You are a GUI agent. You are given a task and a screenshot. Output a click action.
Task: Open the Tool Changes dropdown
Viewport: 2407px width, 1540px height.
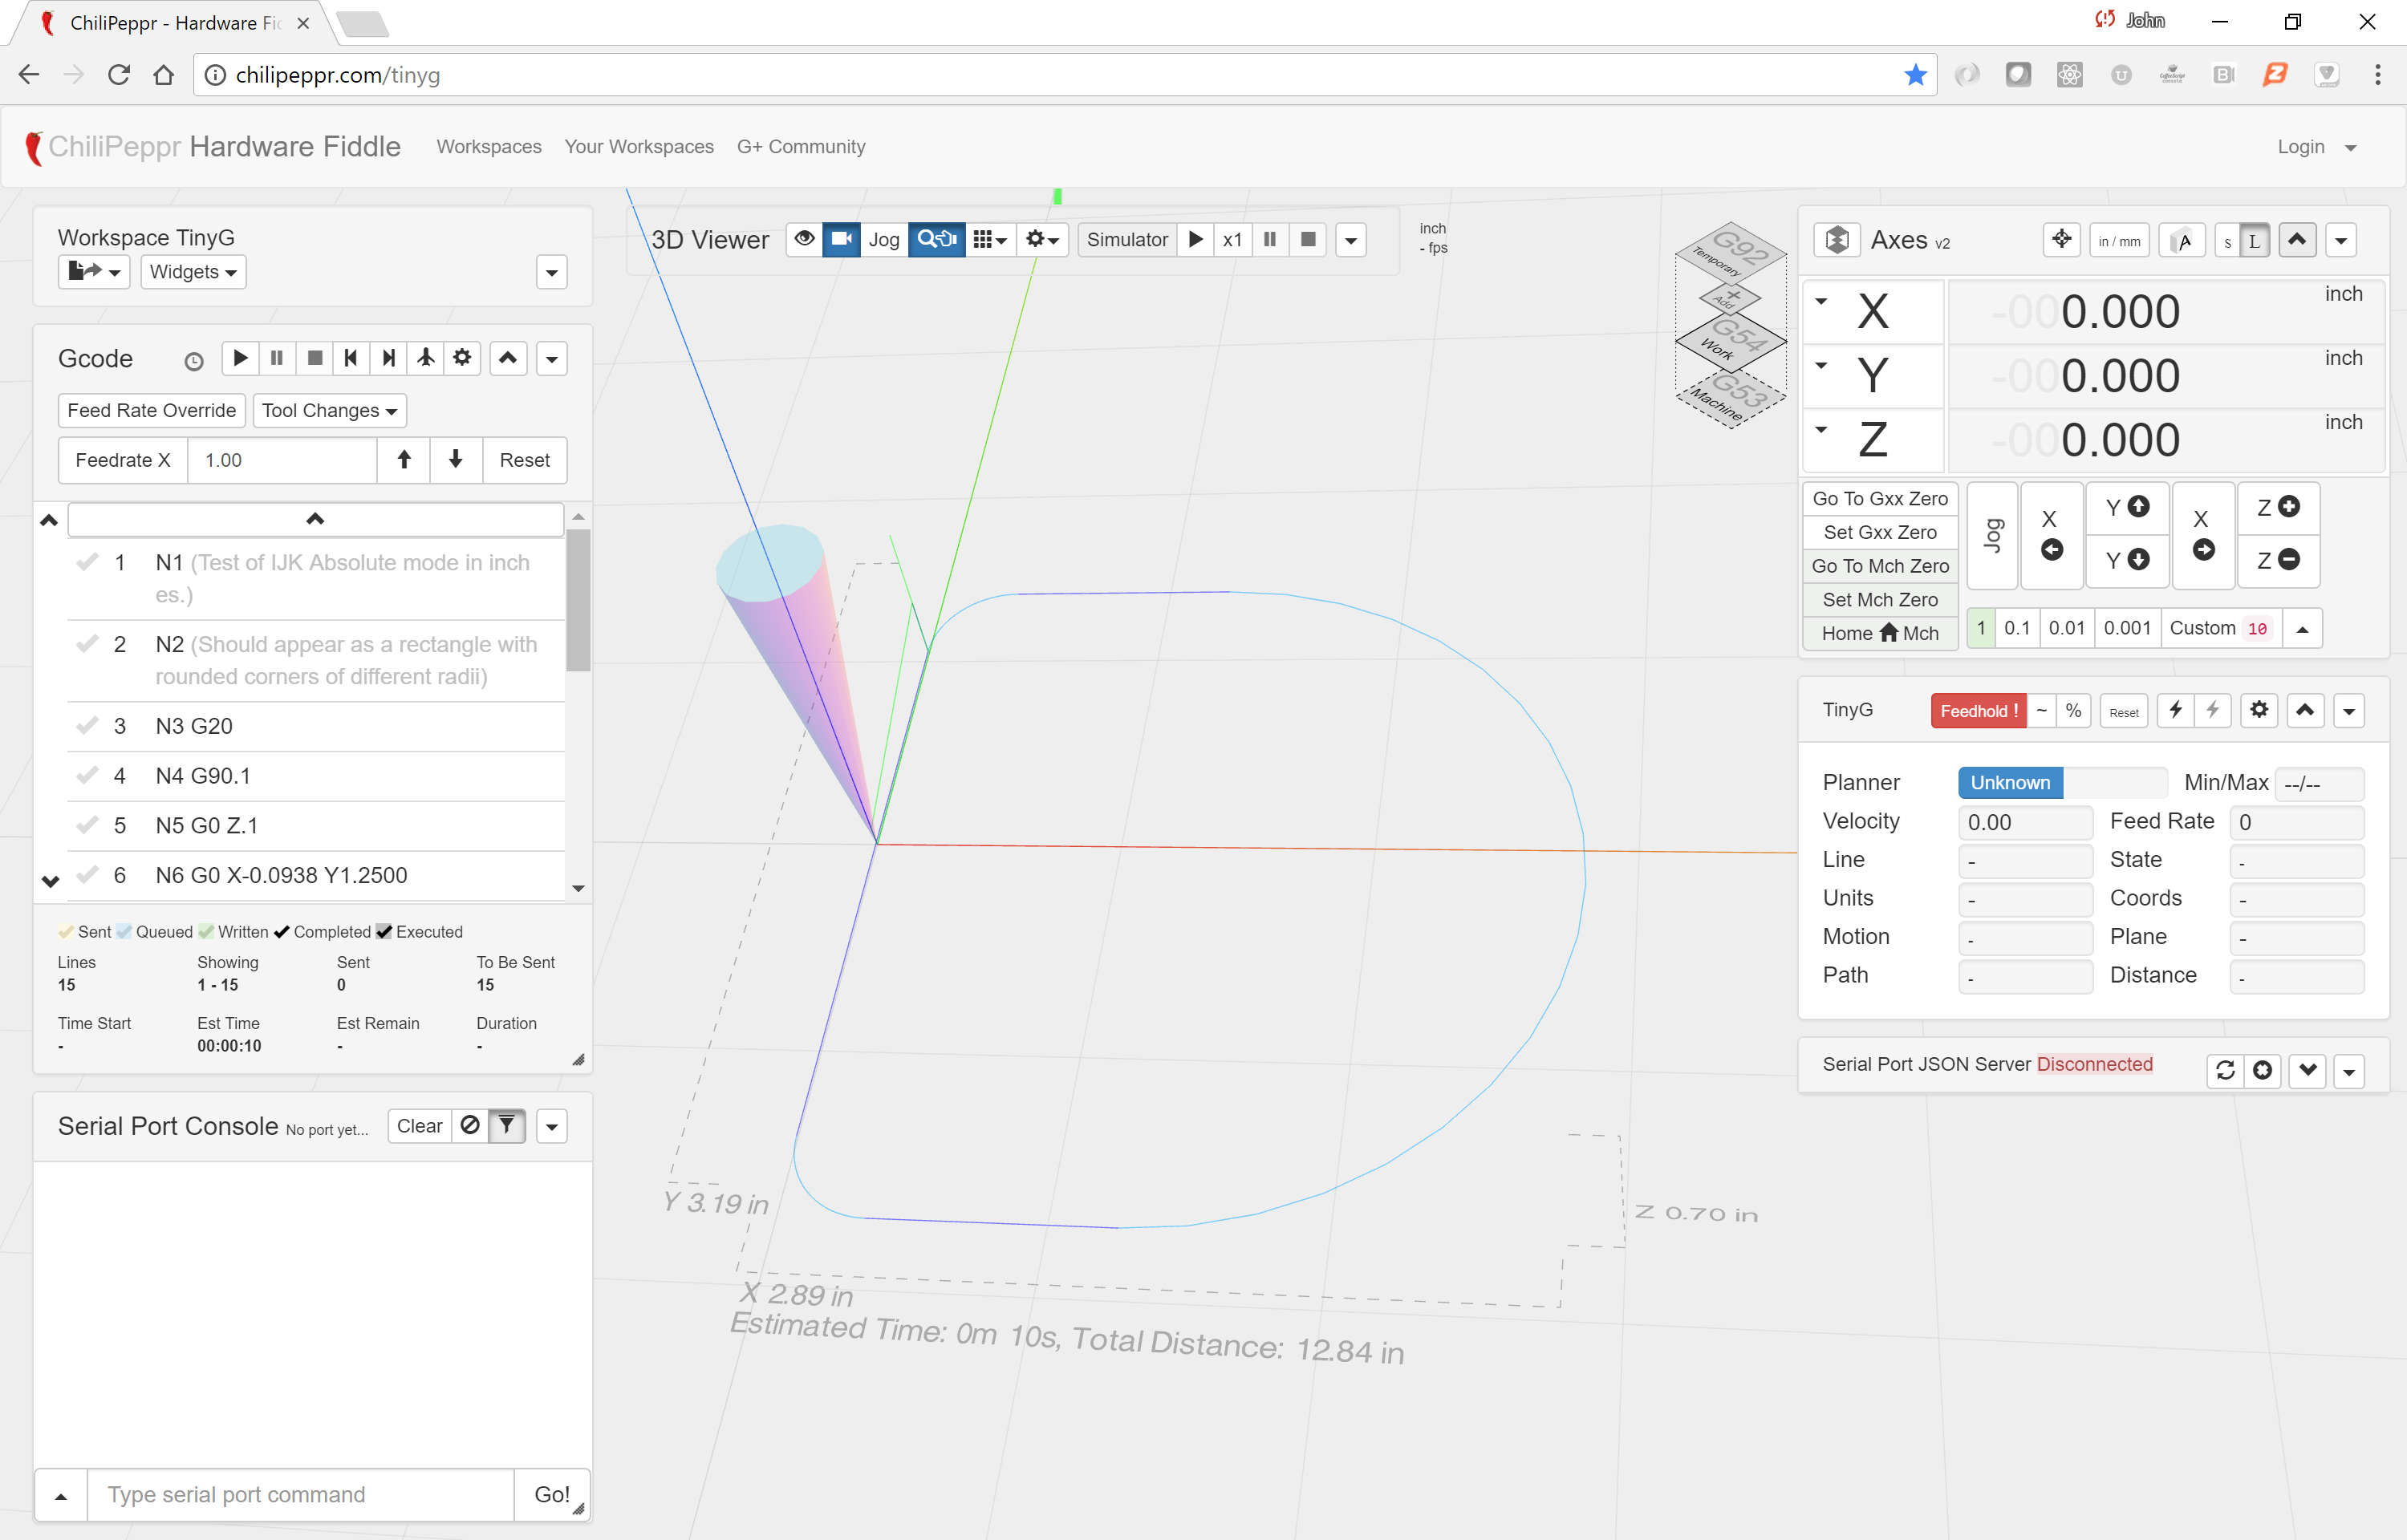point(329,410)
